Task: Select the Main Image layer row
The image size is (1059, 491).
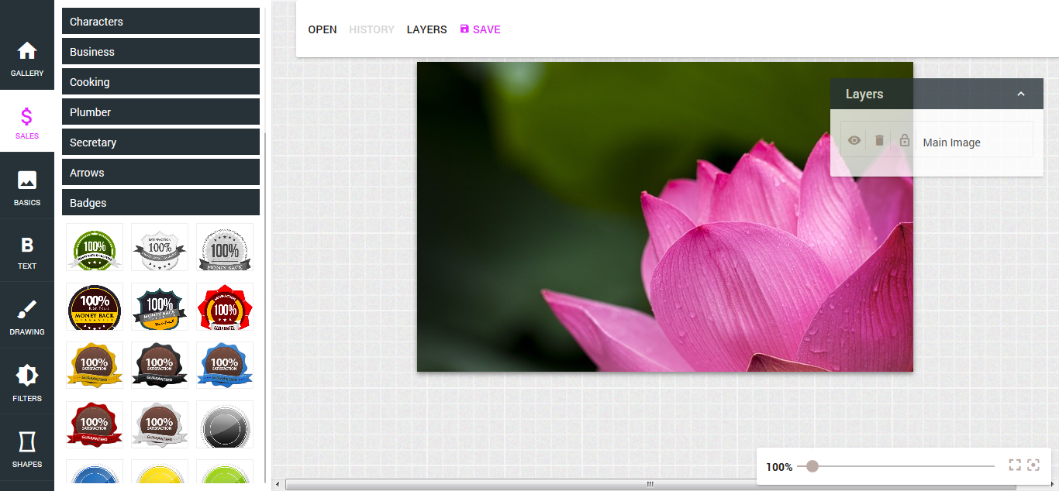Action: [937, 139]
